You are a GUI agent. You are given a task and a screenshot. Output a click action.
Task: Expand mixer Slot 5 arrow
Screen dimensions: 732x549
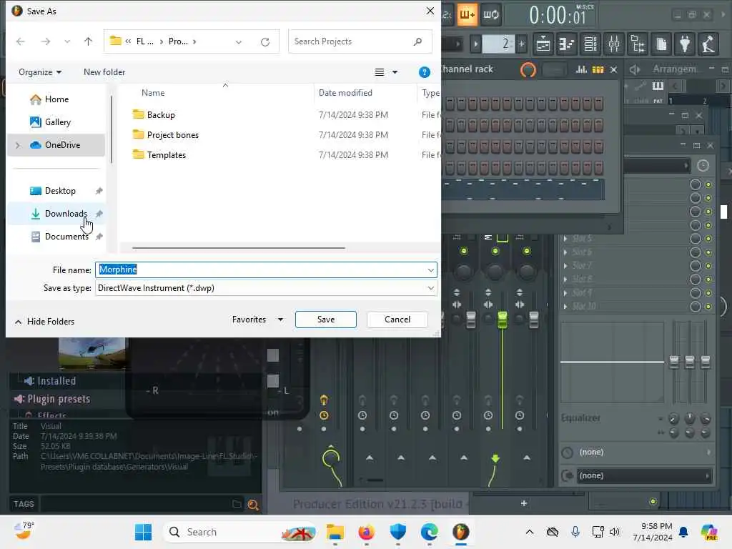coord(565,239)
